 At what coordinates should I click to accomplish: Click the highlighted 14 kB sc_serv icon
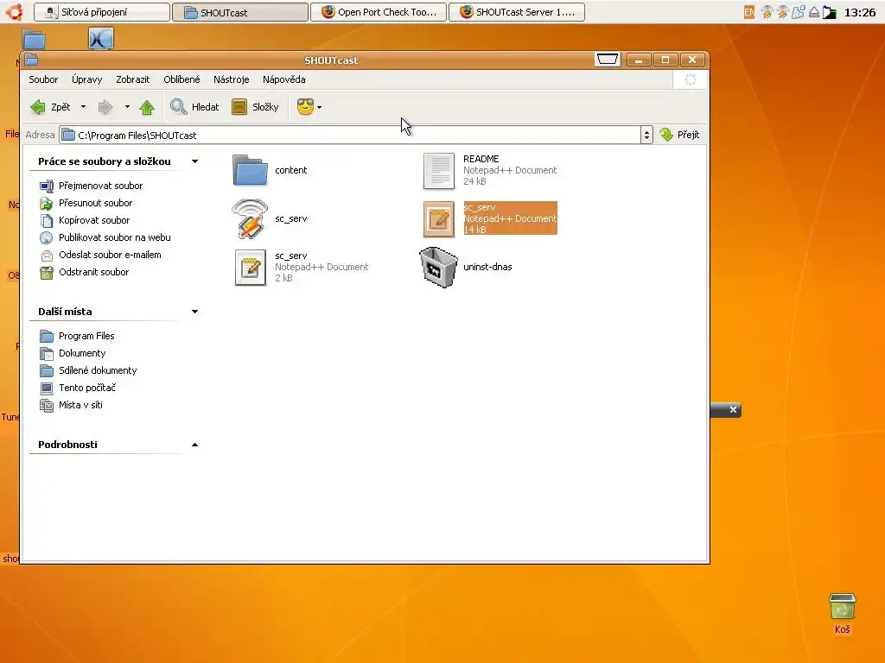[439, 218]
